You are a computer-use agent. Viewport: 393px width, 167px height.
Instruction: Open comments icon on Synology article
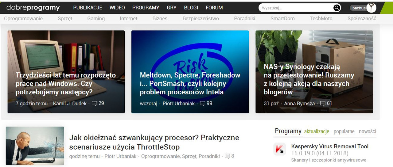(x=323, y=103)
